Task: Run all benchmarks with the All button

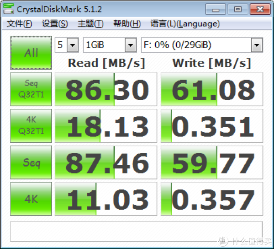Action: click(x=31, y=53)
